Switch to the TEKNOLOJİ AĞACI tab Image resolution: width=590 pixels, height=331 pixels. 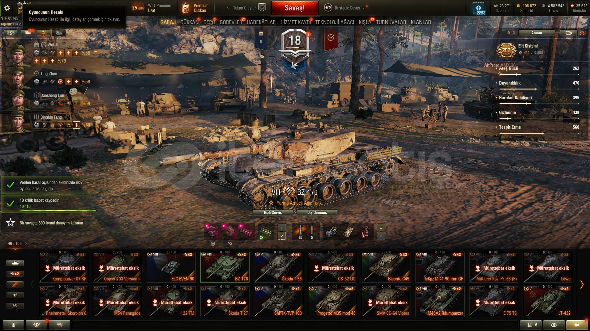(335, 22)
